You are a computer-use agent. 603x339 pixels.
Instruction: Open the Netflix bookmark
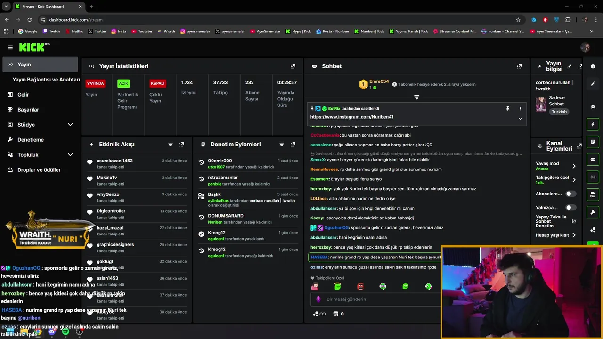coord(73,32)
